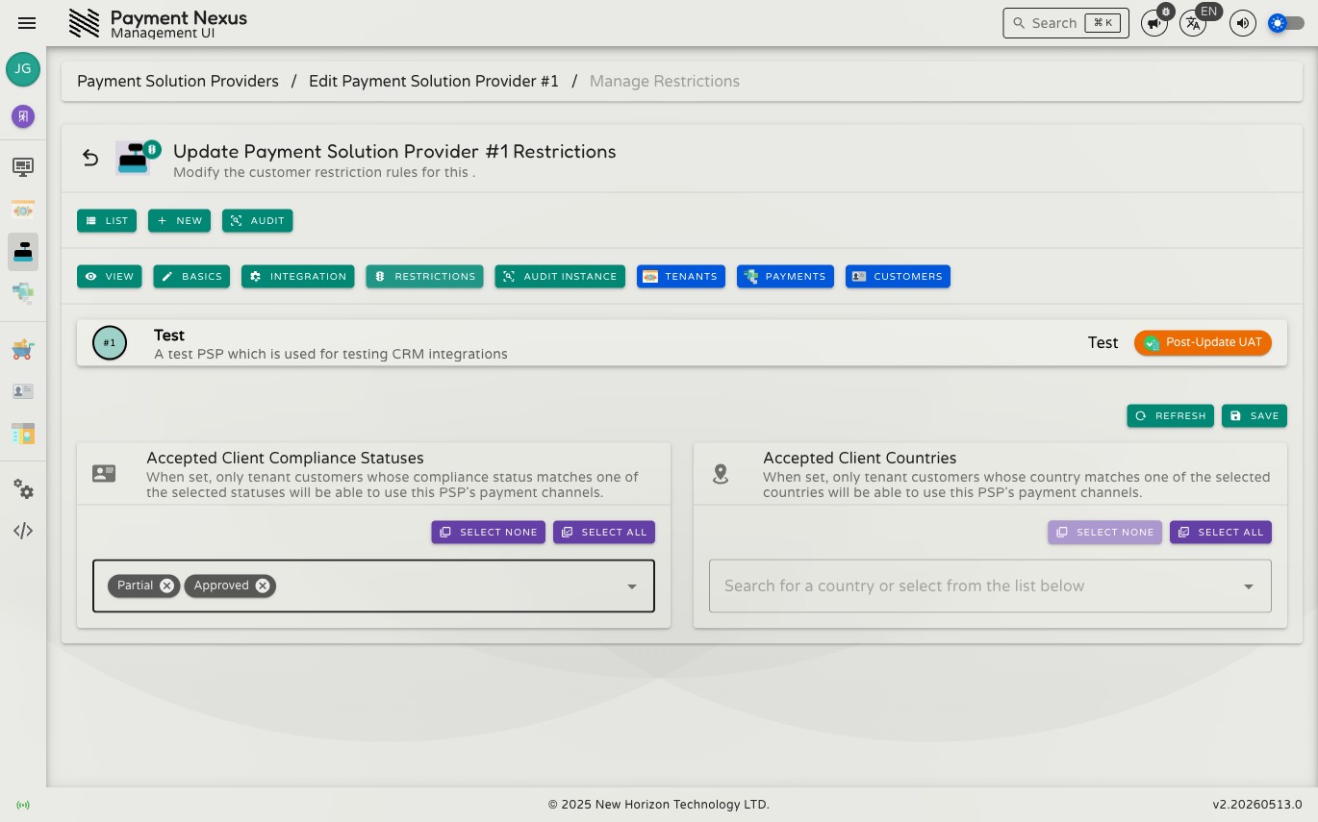Click the Audit button
The height and width of the screenshot is (822, 1318).
258,220
